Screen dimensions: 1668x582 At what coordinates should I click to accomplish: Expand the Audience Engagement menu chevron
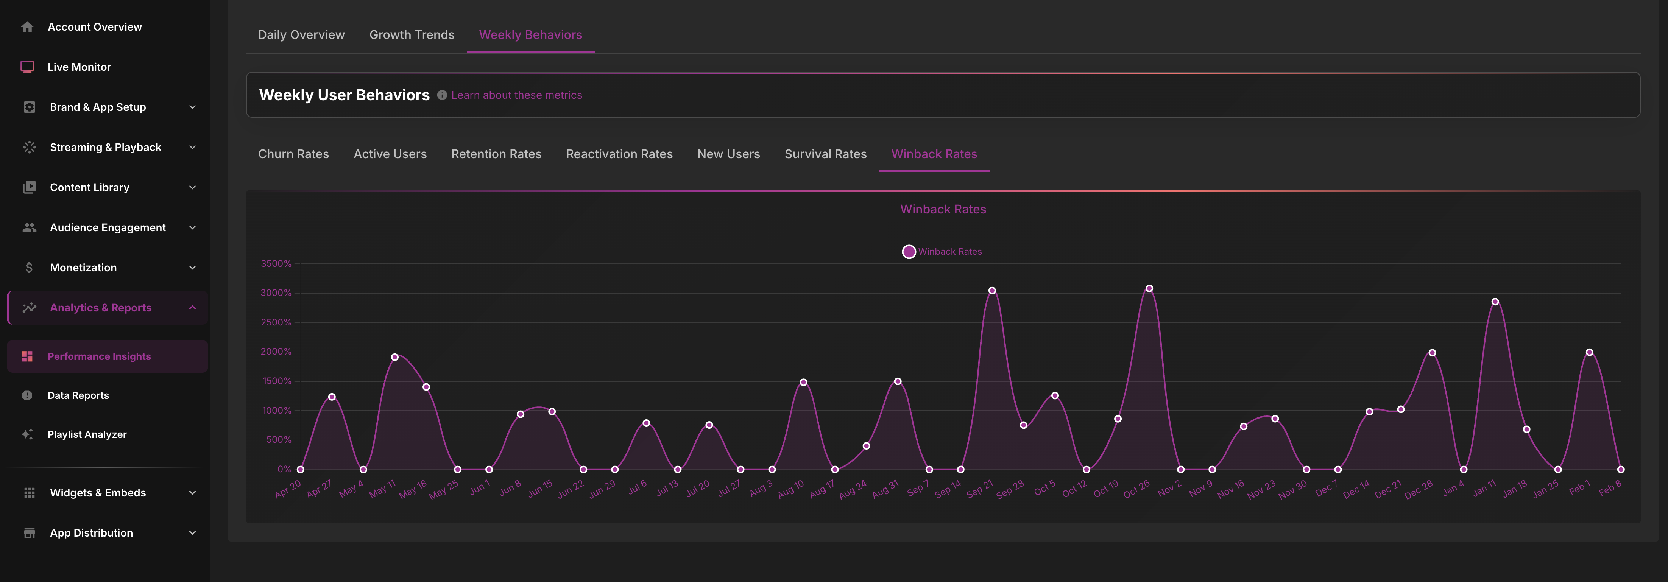tap(192, 228)
